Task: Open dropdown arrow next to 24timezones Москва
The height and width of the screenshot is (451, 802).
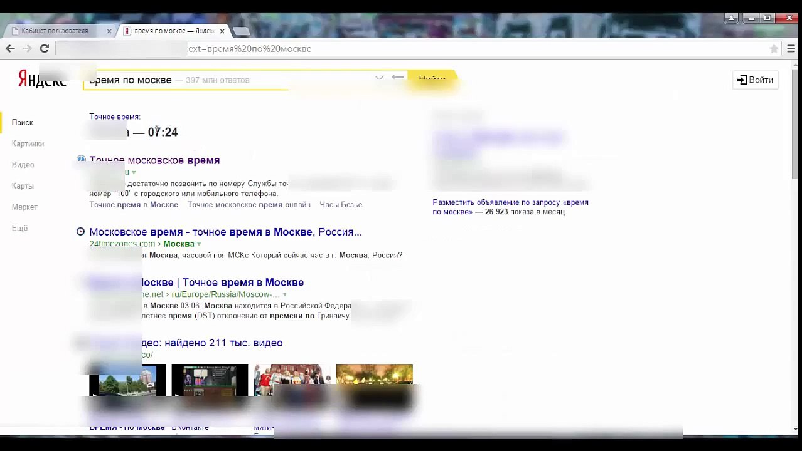Action: coord(199,244)
